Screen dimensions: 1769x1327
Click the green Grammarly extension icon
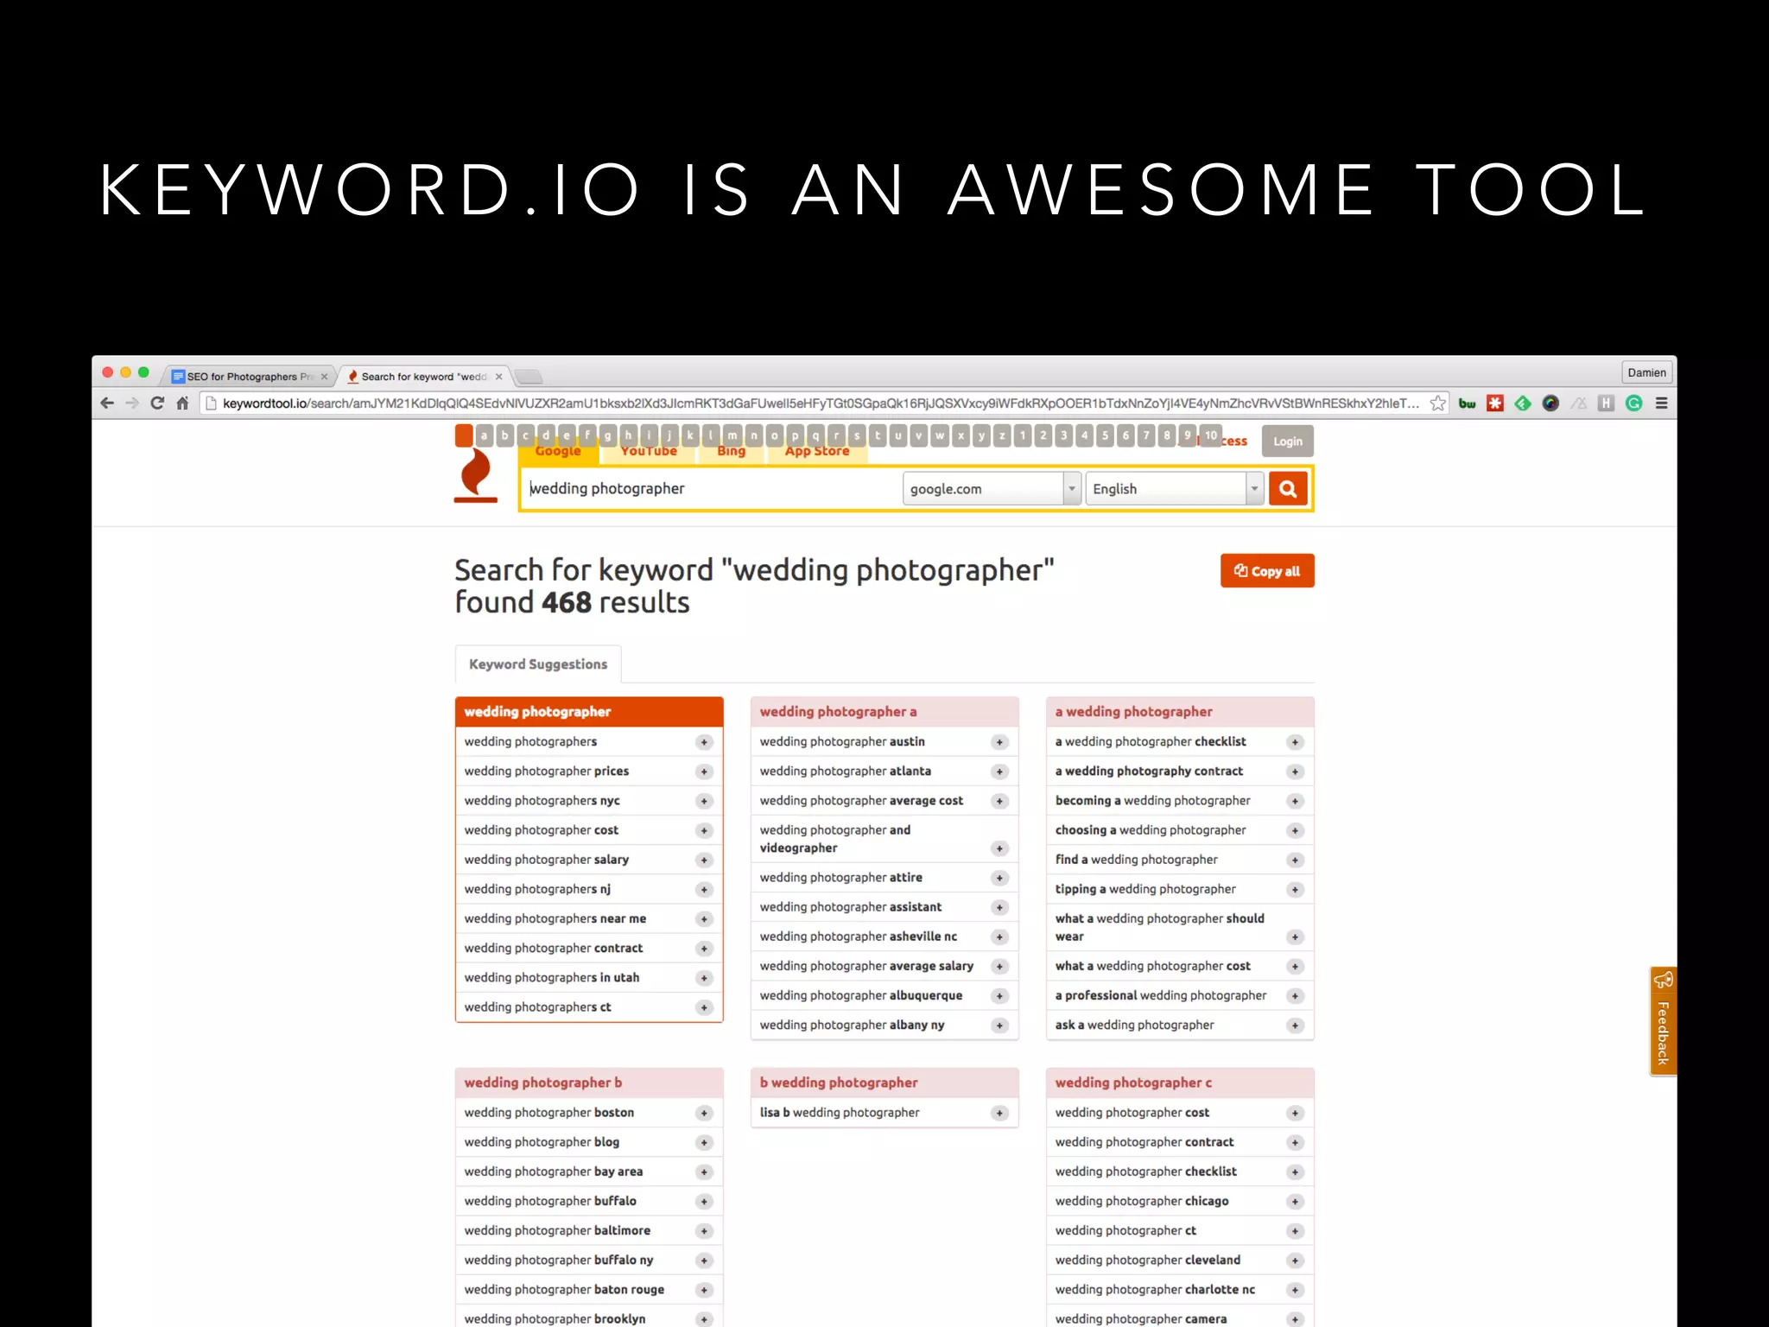point(1633,403)
